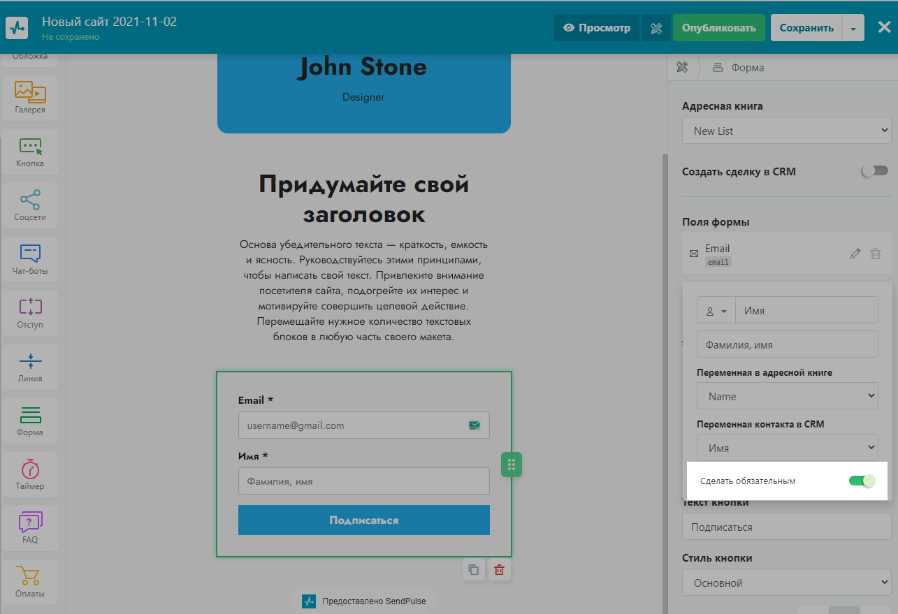Select the Галерея block in sidebar
Image resolution: width=898 pixels, height=614 pixels.
coord(30,97)
